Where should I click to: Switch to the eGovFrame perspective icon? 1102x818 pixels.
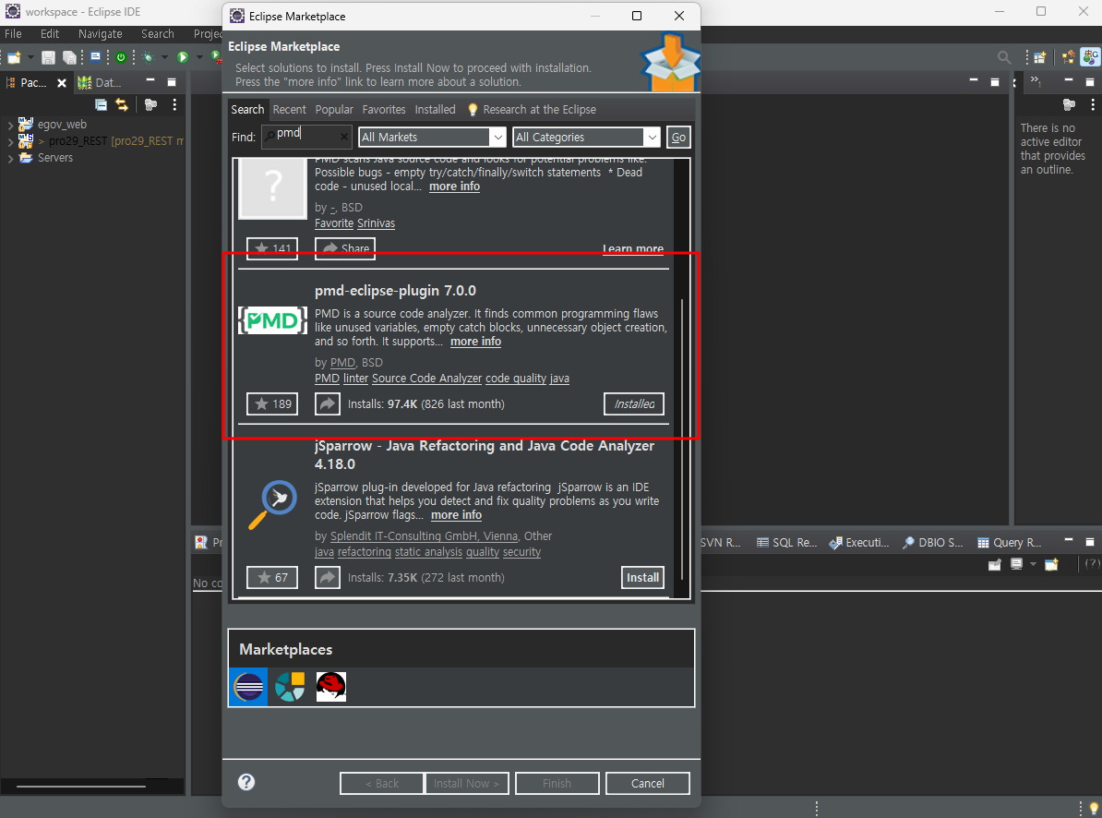tap(1090, 57)
